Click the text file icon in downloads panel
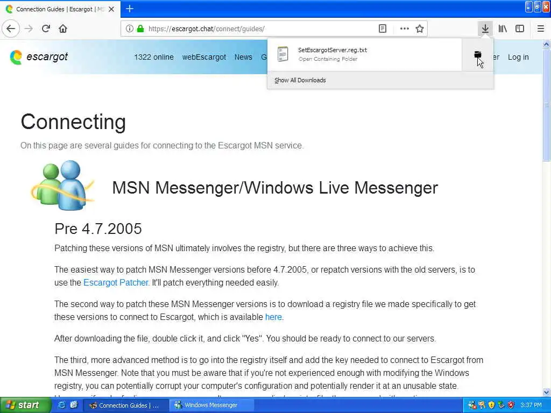The image size is (551, 413). (x=282, y=54)
